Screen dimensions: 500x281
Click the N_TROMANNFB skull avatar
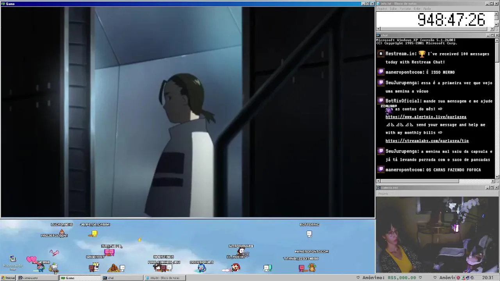[x=242, y=251]
